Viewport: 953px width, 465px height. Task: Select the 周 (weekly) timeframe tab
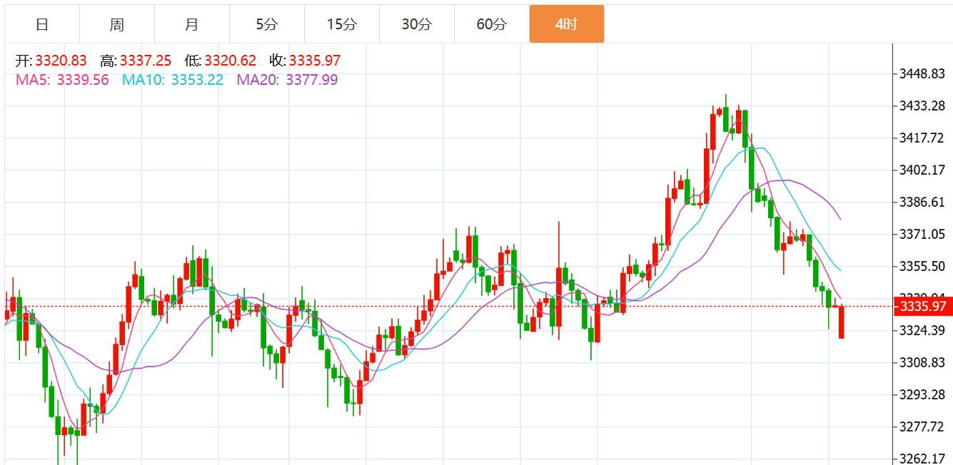(117, 24)
